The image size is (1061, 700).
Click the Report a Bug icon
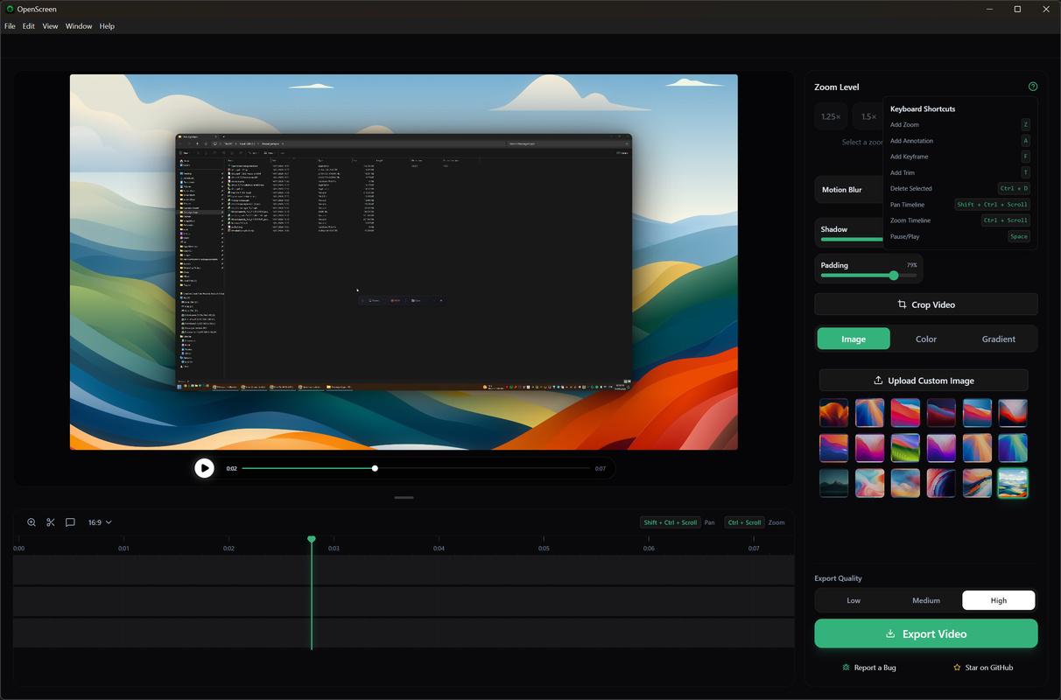pyautogui.click(x=845, y=667)
